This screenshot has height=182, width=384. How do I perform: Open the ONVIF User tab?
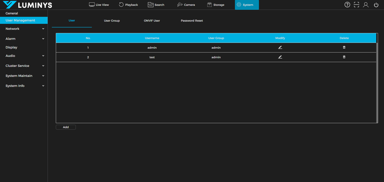click(152, 21)
